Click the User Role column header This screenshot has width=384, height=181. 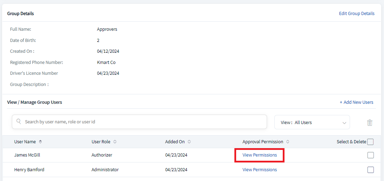click(x=101, y=142)
